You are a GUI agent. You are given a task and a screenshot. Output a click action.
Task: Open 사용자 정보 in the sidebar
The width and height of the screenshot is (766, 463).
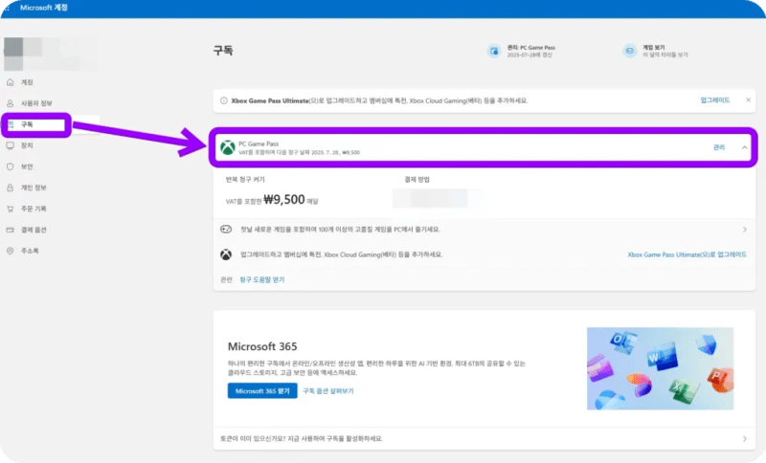pyautogui.click(x=36, y=103)
